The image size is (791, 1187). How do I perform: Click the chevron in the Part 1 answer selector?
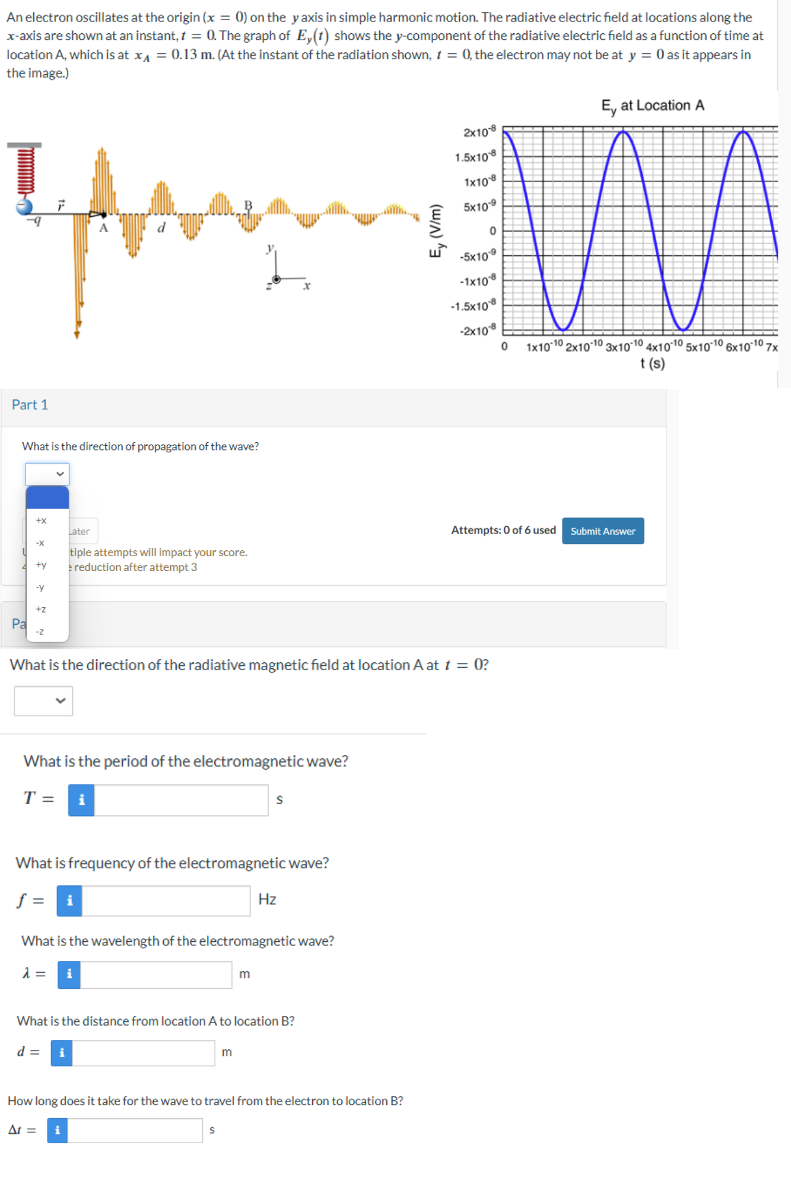(x=60, y=474)
